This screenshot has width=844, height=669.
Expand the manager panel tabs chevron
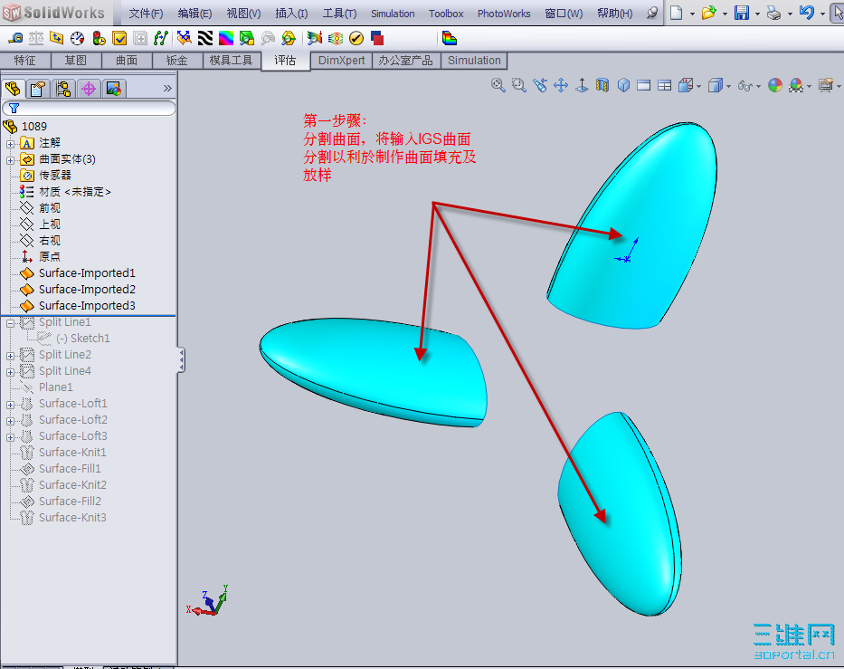[x=167, y=89]
